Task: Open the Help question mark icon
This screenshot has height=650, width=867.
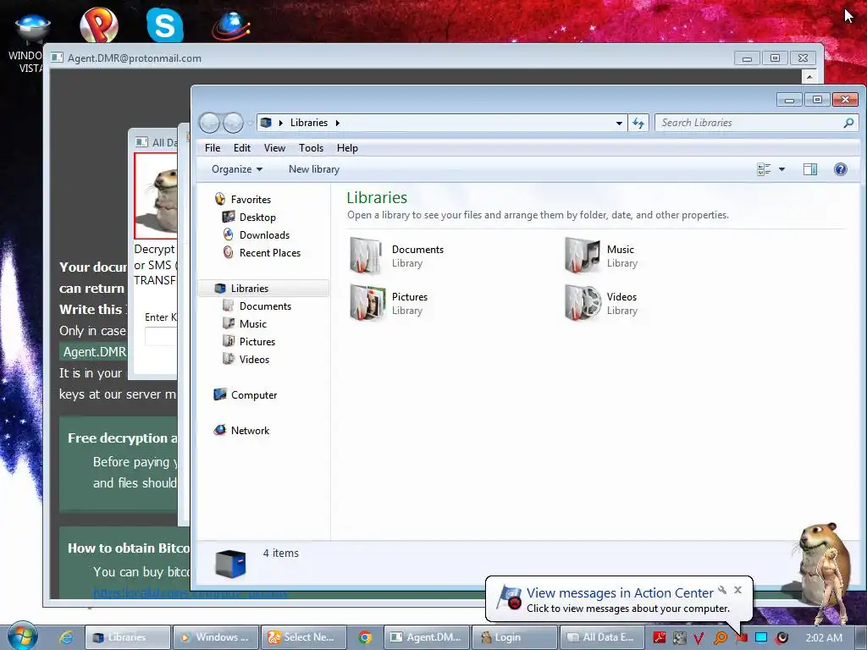Action: click(x=841, y=169)
